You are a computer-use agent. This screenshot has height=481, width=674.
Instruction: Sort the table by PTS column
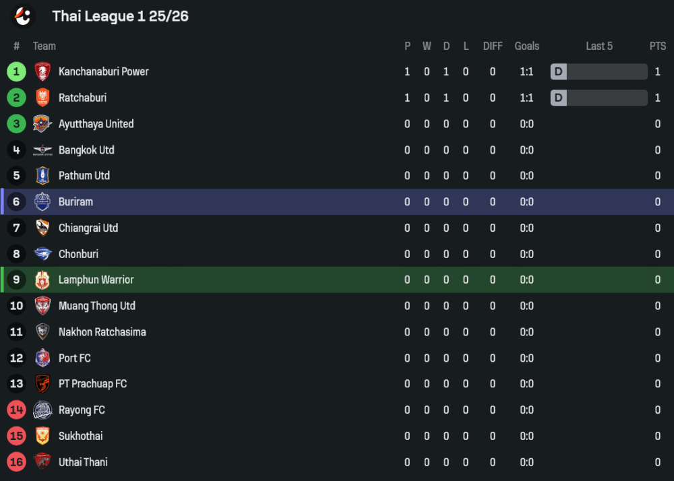click(x=657, y=46)
